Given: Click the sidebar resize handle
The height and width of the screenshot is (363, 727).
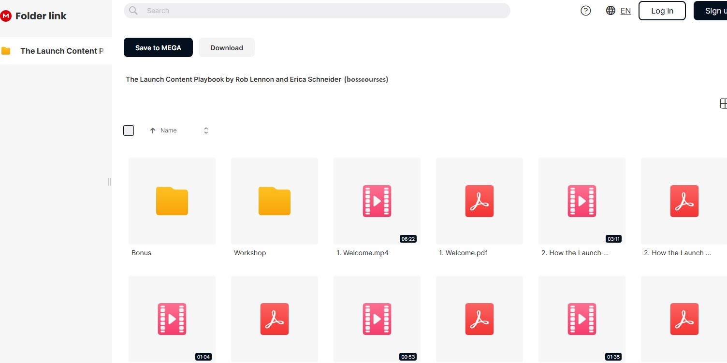Looking at the screenshot, I should (x=110, y=182).
